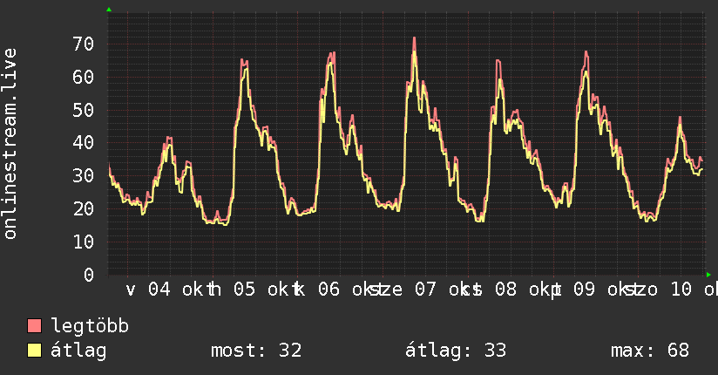Click the 70 y-axis label
Screen dimensions: 718x375
(84, 44)
